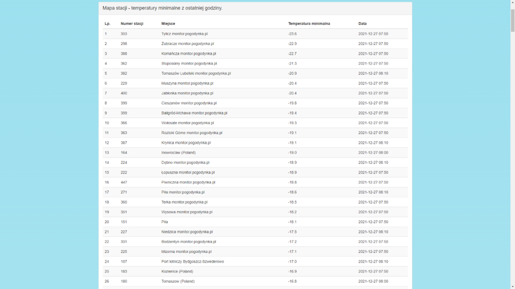The width and height of the screenshot is (515, 289).
Task: Select the Komańcza monitor.pogodynka.pl cell
Action: tap(189, 54)
